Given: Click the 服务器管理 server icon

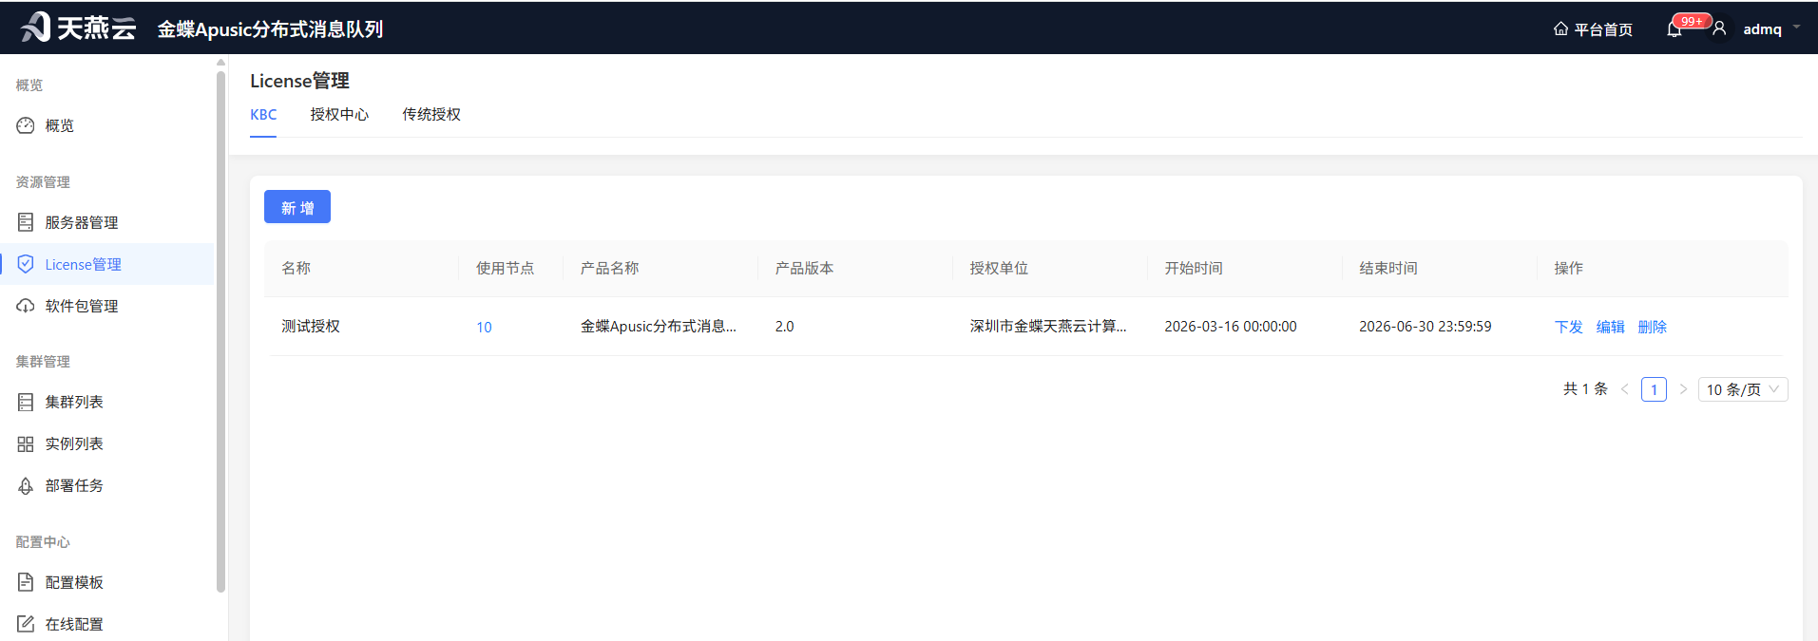Looking at the screenshot, I should (x=26, y=222).
